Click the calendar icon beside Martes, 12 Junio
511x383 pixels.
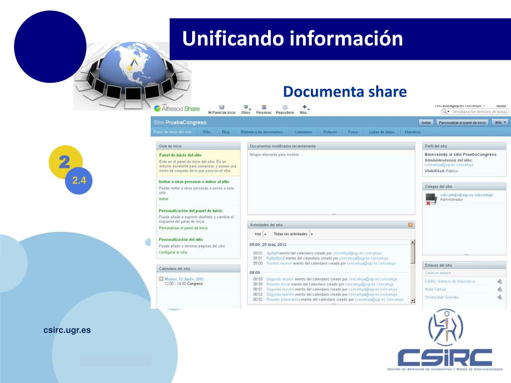pos(161,279)
